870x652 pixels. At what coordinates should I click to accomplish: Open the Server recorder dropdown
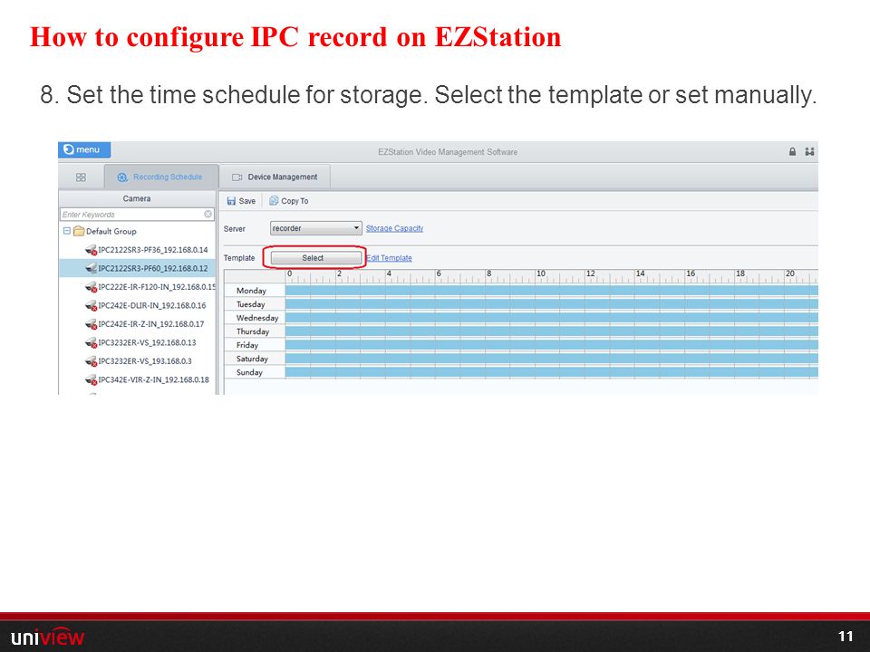[315, 228]
